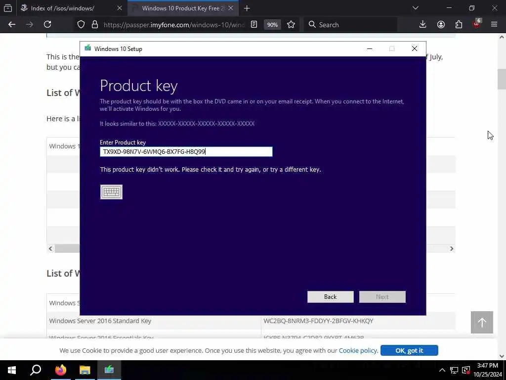This screenshot has height=380, width=506.
Task: Bookmark this page with star icon
Action: [x=291, y=25]
